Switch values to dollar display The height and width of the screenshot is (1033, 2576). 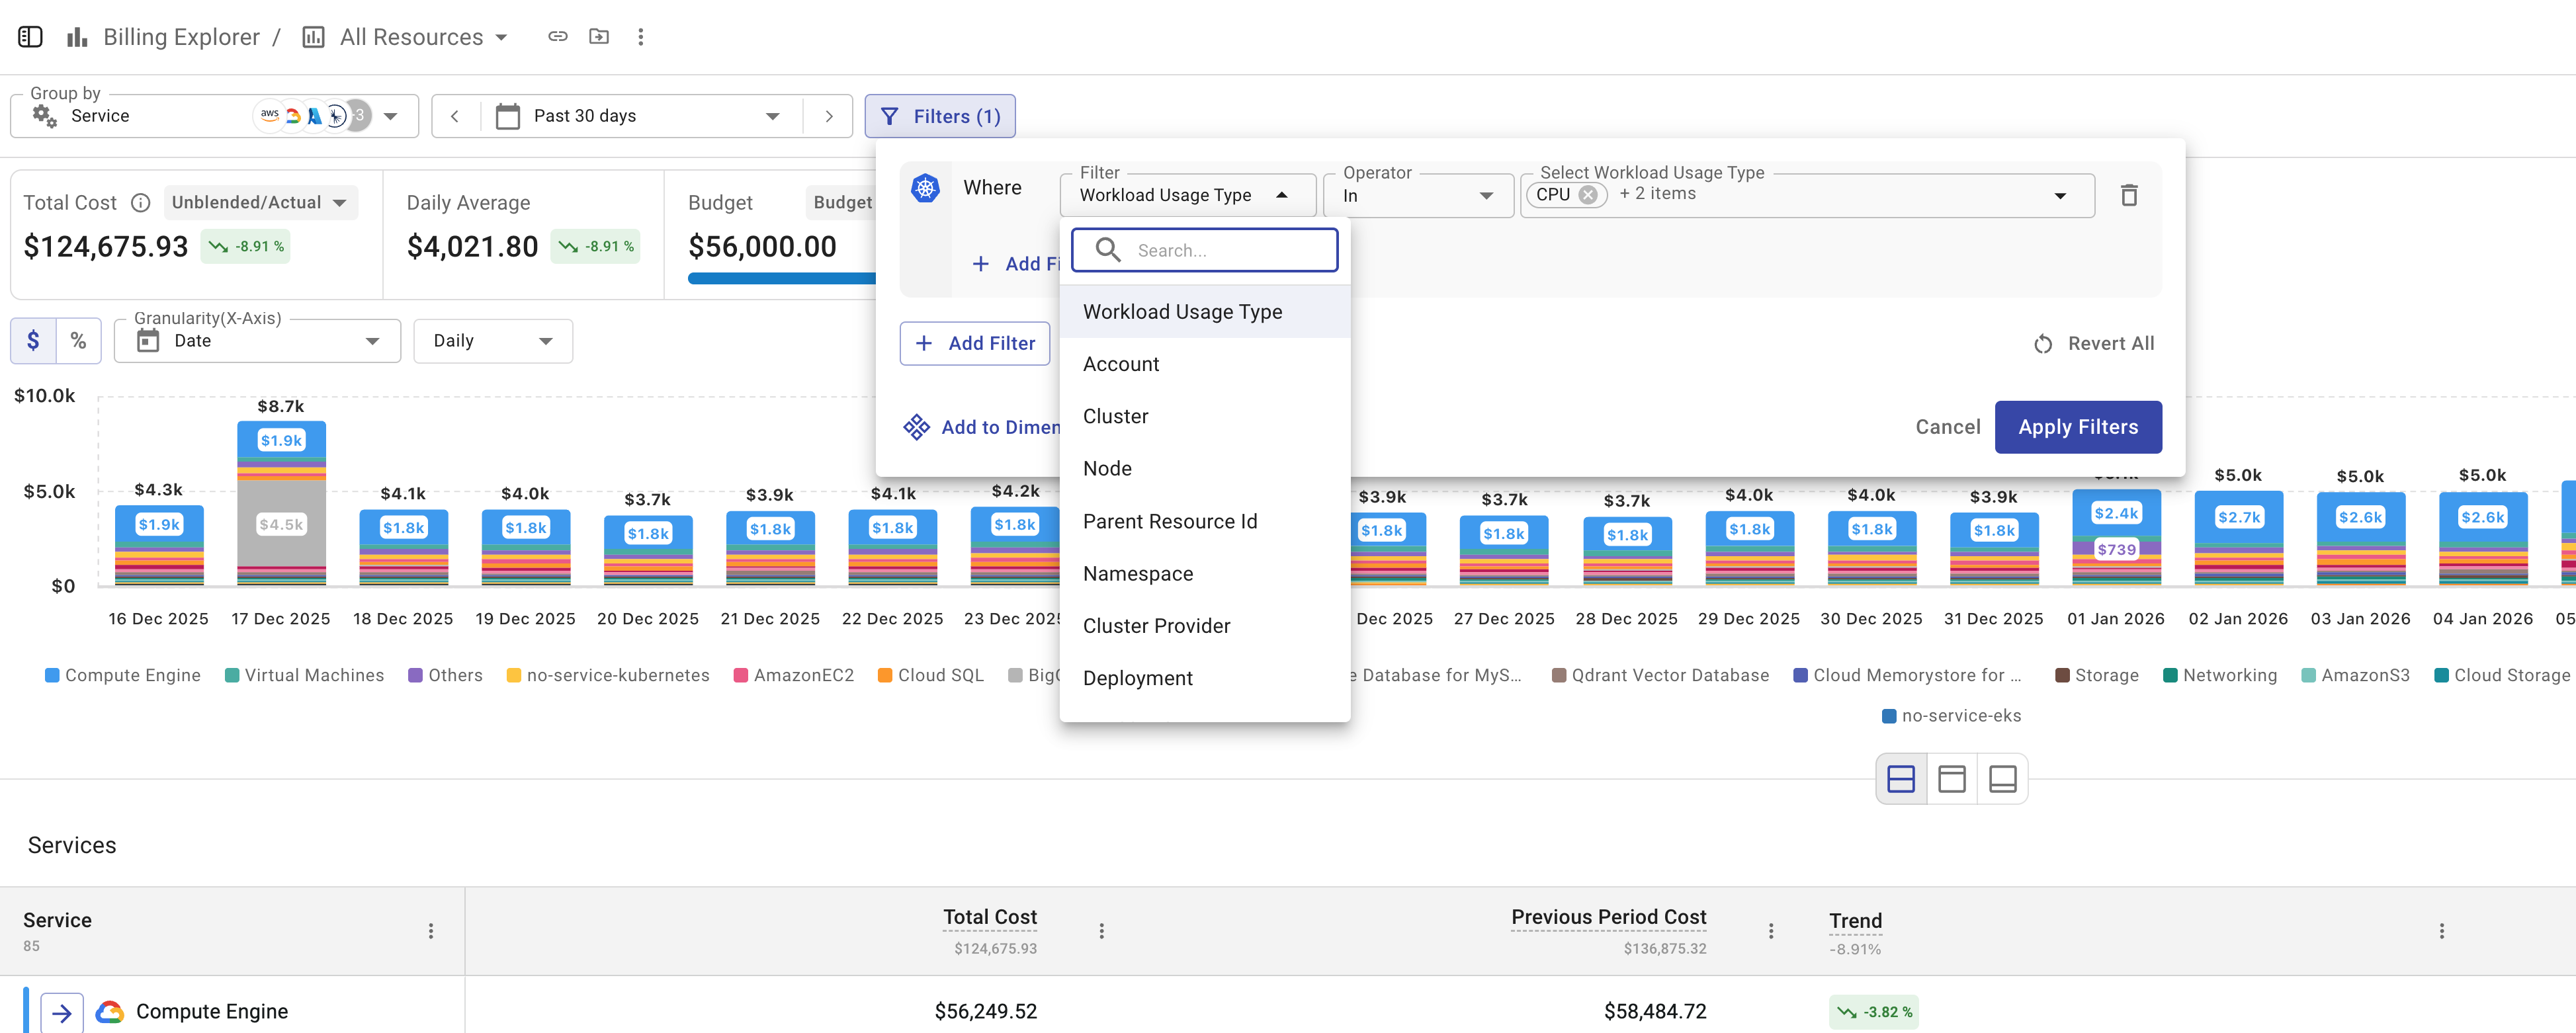[x=33, y=341]
